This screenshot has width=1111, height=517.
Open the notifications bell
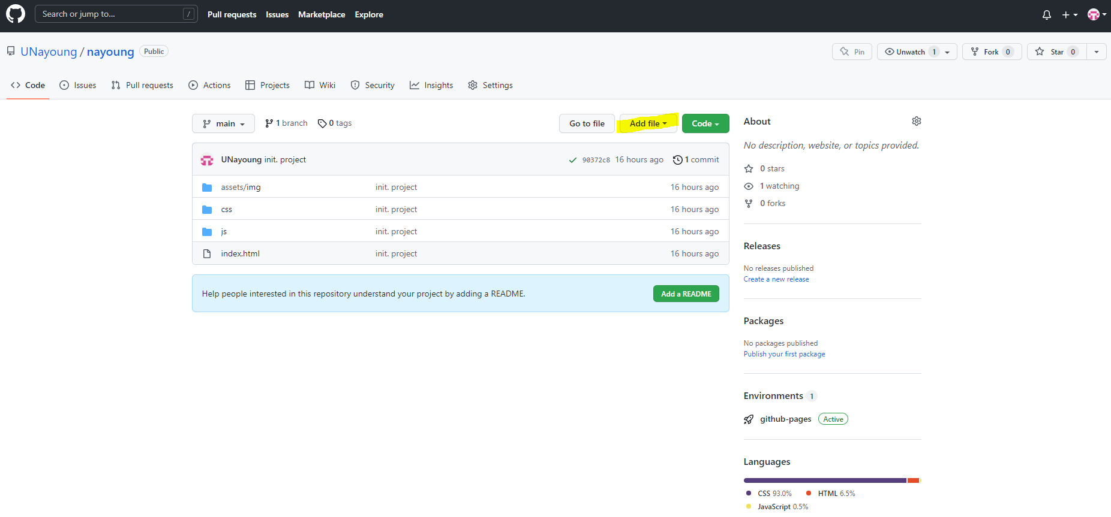tap(1047, 15)
